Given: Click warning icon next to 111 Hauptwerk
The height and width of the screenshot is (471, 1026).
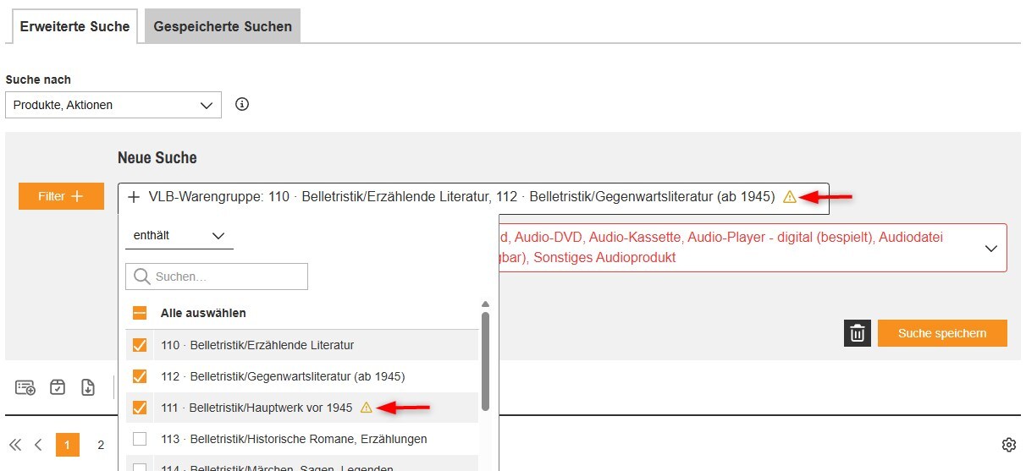Looking at the screenshot, I should pos(366,408).
